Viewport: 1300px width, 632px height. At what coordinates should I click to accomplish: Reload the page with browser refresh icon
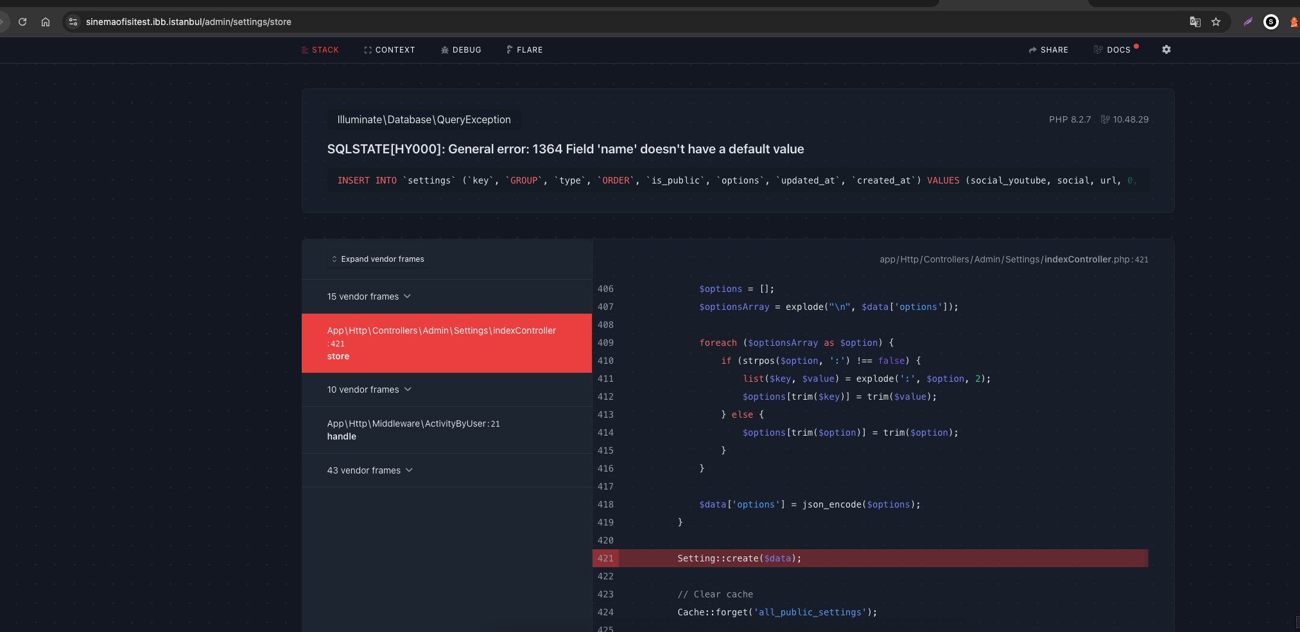pyautogui.click(x=22, y=22)
